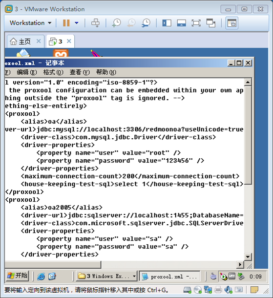Viewport: 273px width, 298px height.
Task: Open the 帮助(H) menu in Notepad
Action: pos(106,72)
